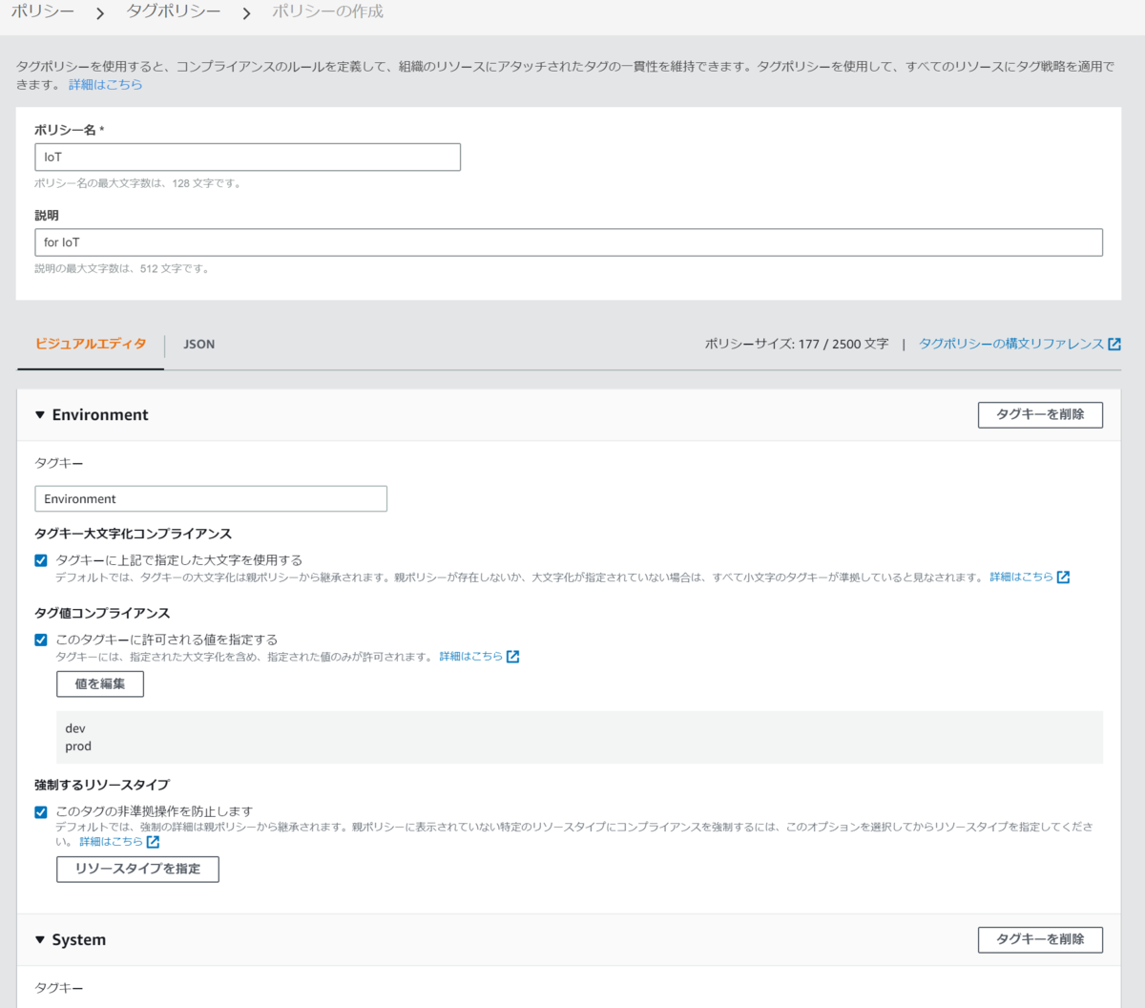Screen dimensions: 1145x1008
Task: Switch to the JSON tab
Action: click(198, 345)
